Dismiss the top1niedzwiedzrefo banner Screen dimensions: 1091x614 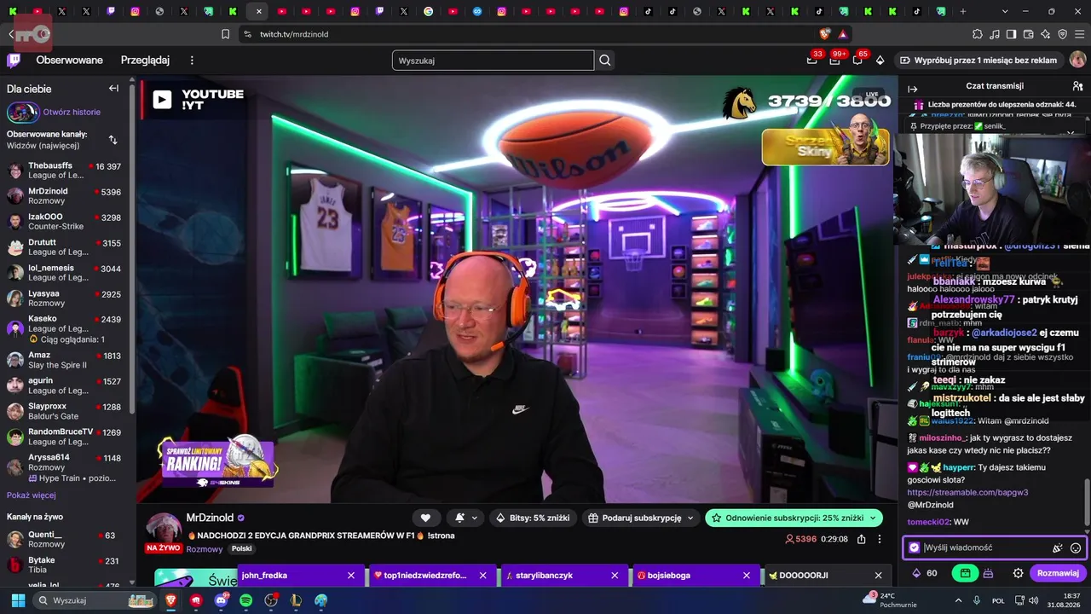tap(482, 576)
